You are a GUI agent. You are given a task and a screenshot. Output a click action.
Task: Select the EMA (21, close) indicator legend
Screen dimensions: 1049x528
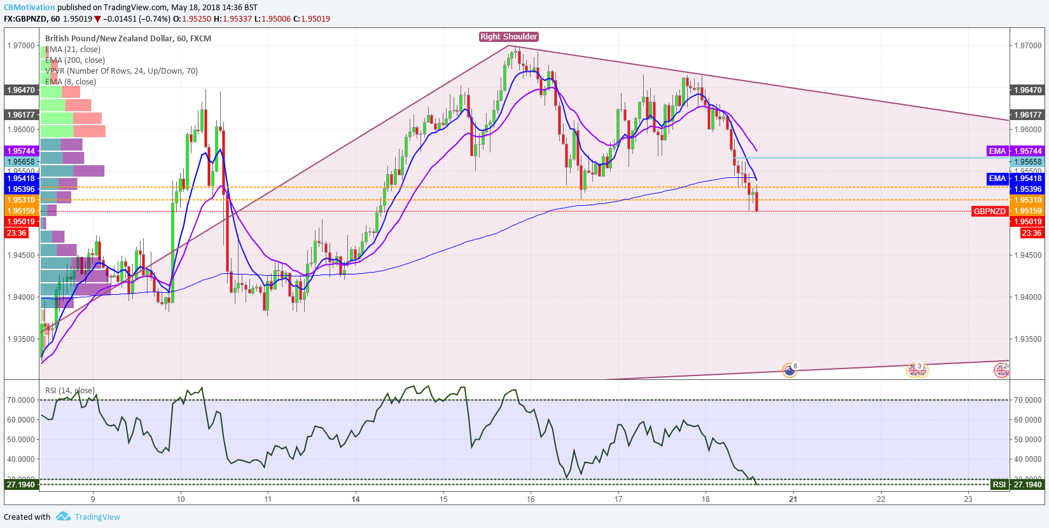tap(73, 50)
